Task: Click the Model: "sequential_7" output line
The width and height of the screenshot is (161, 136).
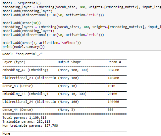Action: 23,54
